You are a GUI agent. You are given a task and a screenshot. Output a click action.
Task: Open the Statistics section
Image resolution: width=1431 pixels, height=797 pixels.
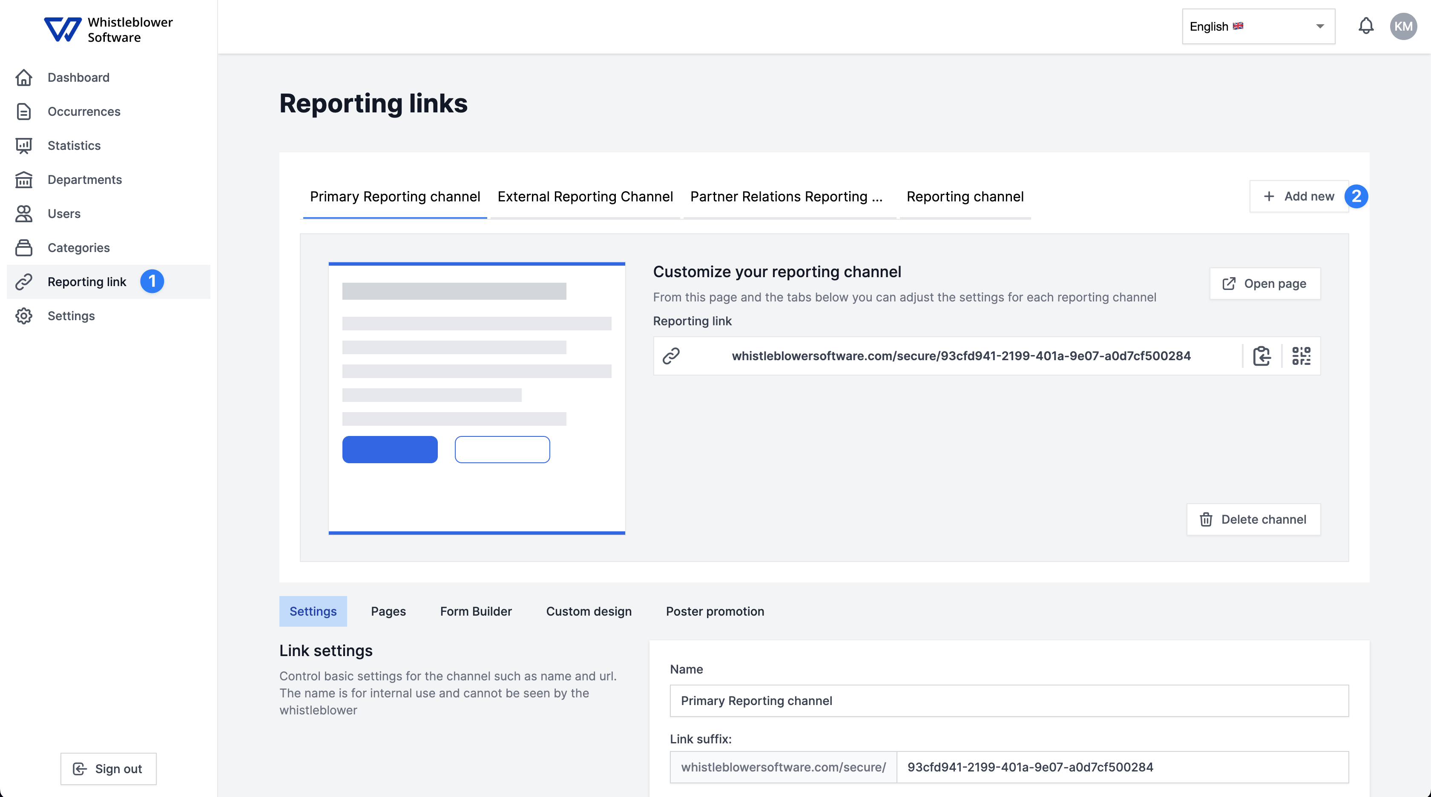(x=74, y=146)
